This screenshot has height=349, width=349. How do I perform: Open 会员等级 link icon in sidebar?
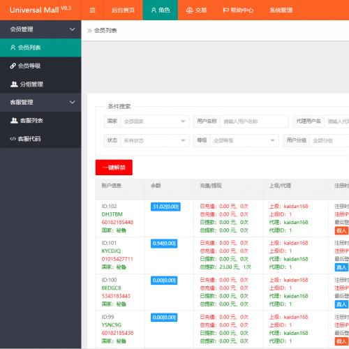click(13, 66)
